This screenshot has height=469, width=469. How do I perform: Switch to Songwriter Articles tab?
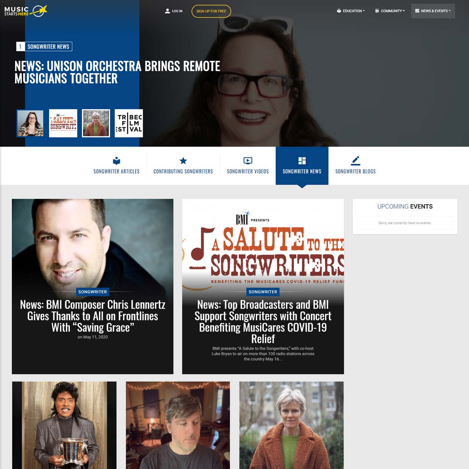coord(117,166)
